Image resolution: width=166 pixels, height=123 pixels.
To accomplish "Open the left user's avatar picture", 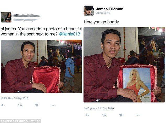I will pos(6,17).
